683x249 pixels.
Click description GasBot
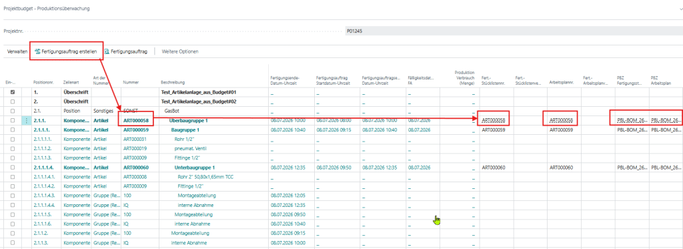[x=172, y=111]
